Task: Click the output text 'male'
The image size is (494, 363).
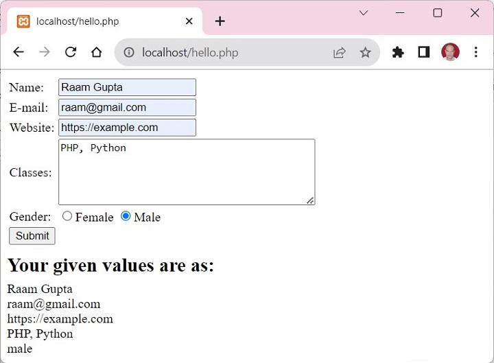Action: pyautogui.click(x=20, y=349)
